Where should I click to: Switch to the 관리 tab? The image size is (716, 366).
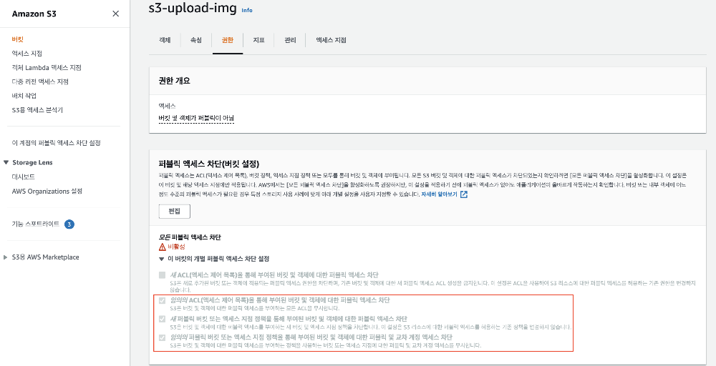[x=290, y=40]
